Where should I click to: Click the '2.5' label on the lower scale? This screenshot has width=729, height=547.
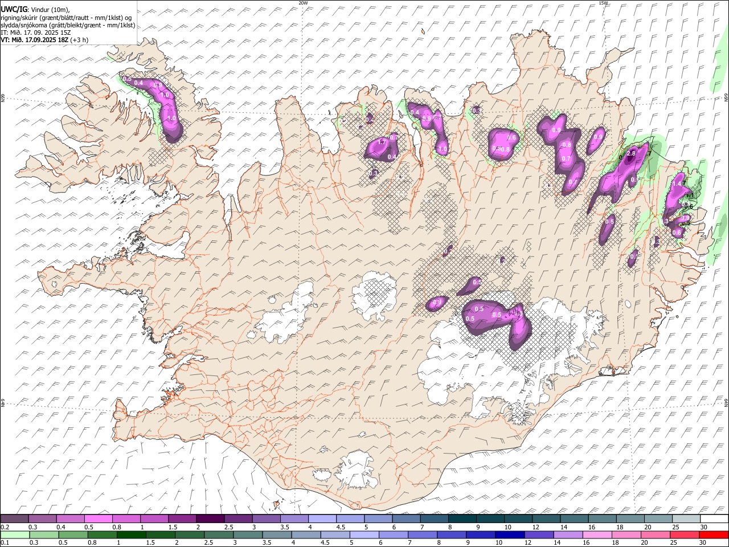tap(208, 543)
